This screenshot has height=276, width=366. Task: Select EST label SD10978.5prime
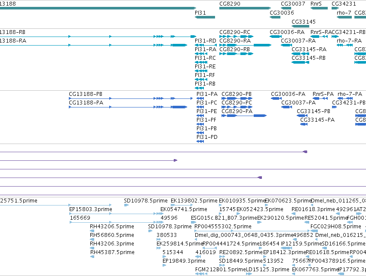pos(146,201)
